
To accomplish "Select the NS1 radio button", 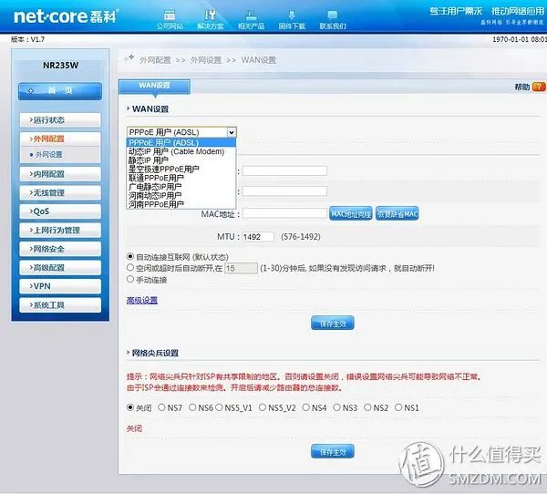I will (398, 407).
